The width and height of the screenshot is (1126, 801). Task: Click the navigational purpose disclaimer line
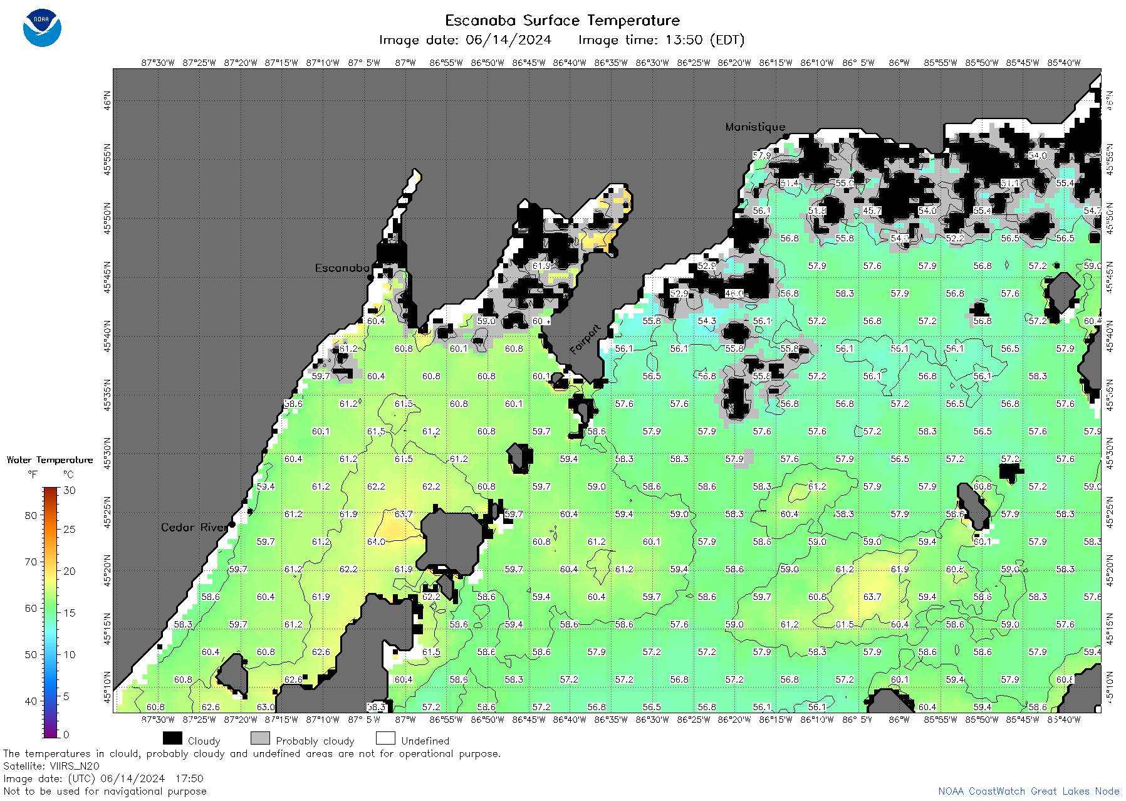point(105,791)
